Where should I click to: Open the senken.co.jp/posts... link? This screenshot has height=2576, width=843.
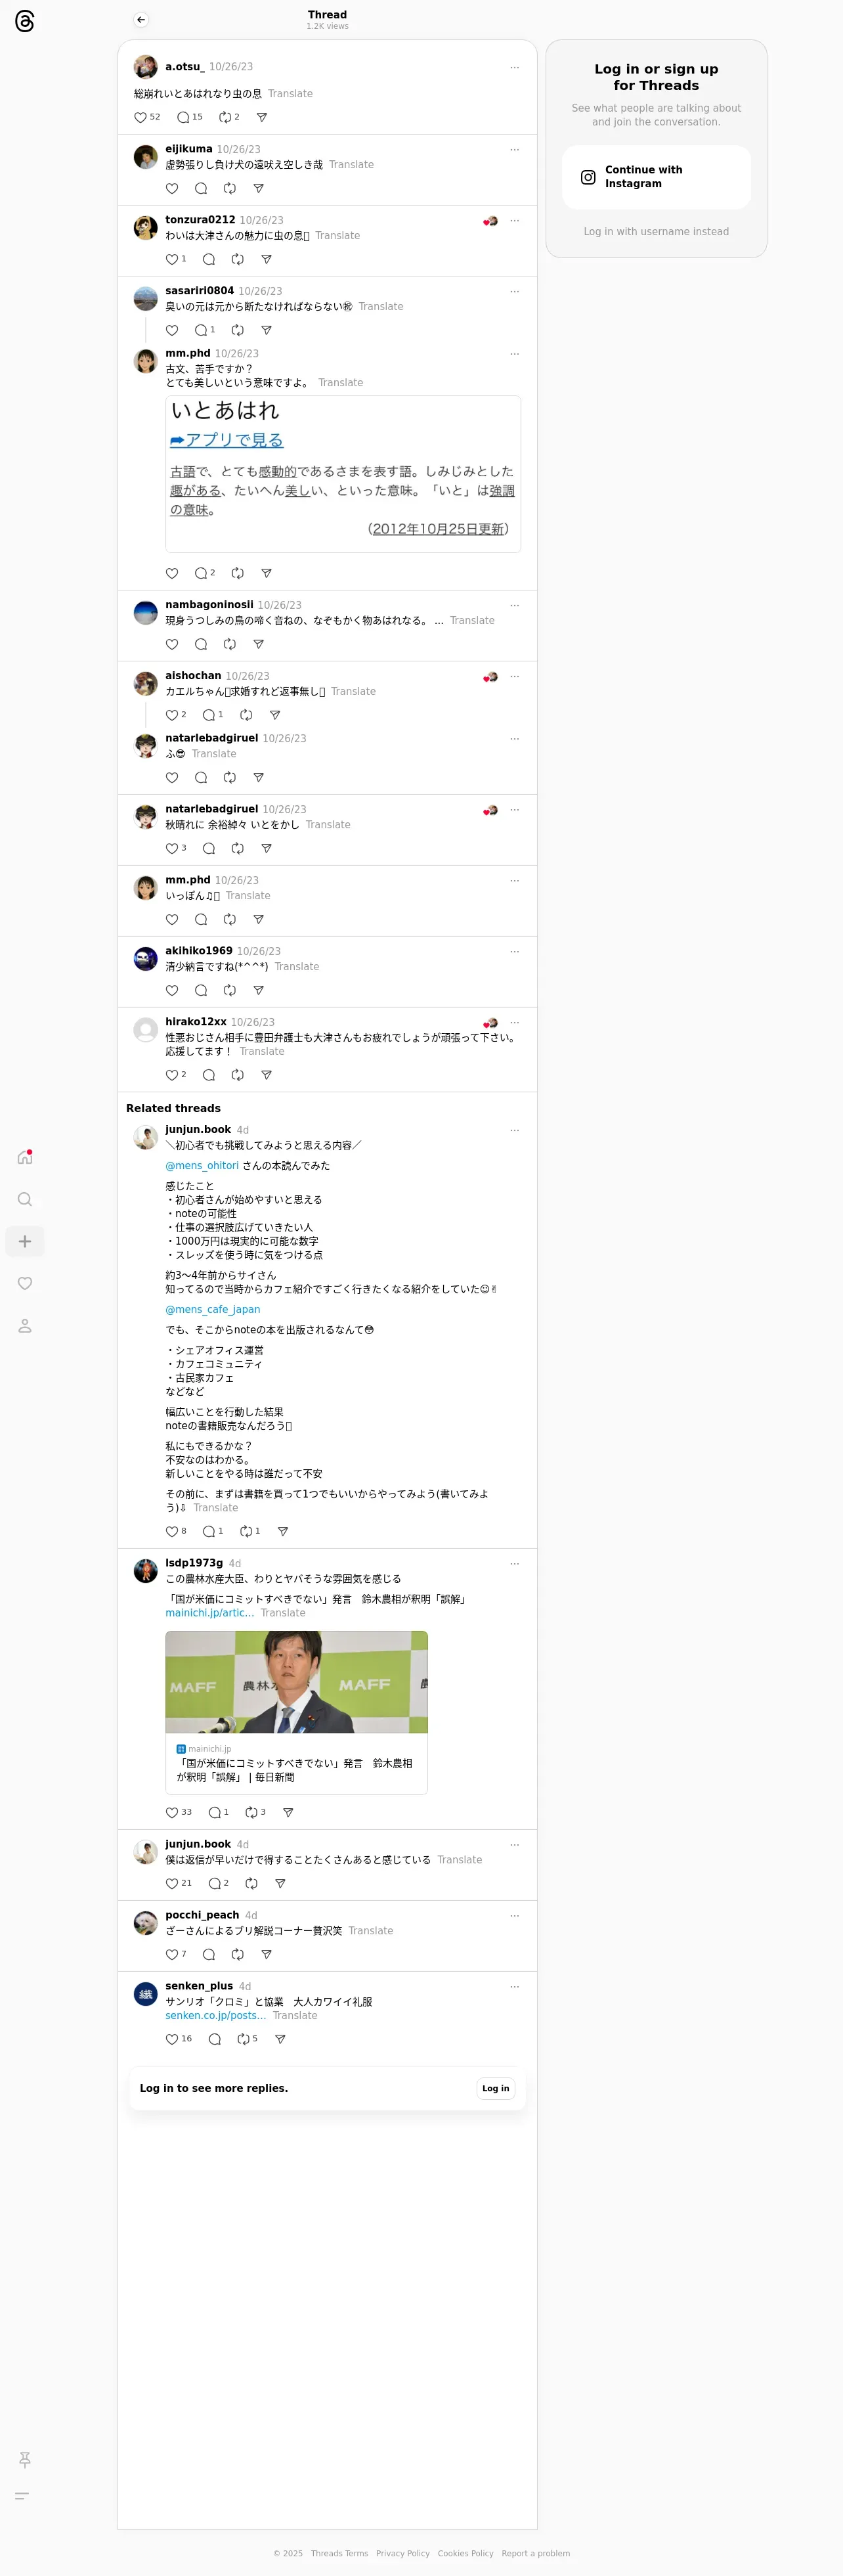tap(216, 2015)
